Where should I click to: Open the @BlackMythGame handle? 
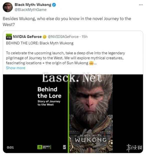point(30,10)
